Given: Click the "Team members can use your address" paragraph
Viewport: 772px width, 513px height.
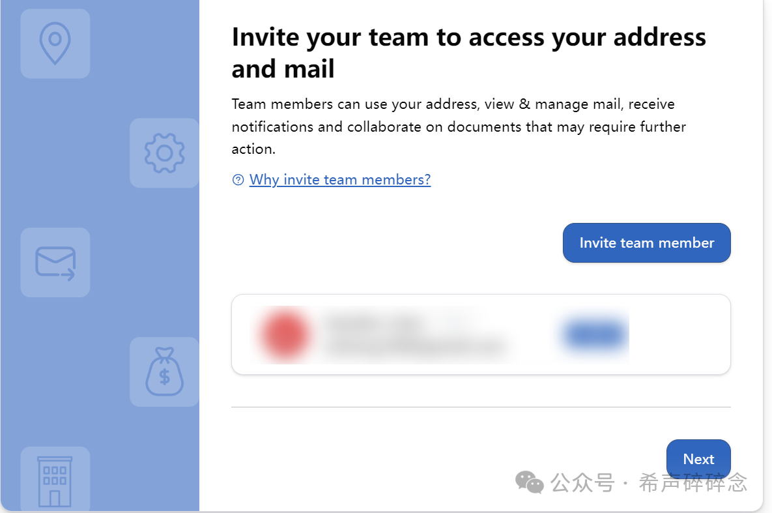Looking at the screenshot, I should pyautogui.click(x=459, y=126).
